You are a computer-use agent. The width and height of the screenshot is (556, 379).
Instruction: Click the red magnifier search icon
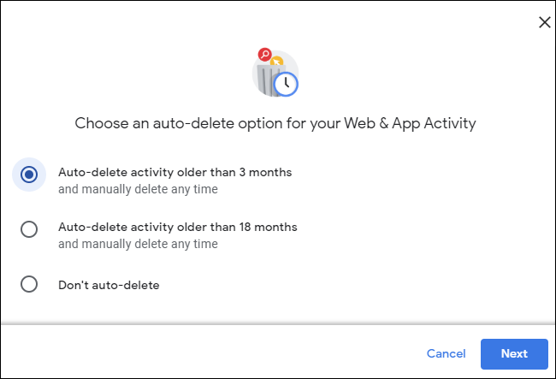click(x=265, y=56)
